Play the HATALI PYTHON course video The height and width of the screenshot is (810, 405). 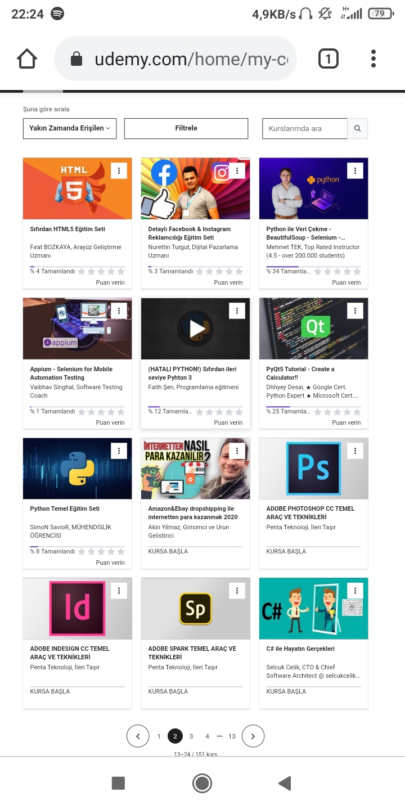tap(196, 328)
